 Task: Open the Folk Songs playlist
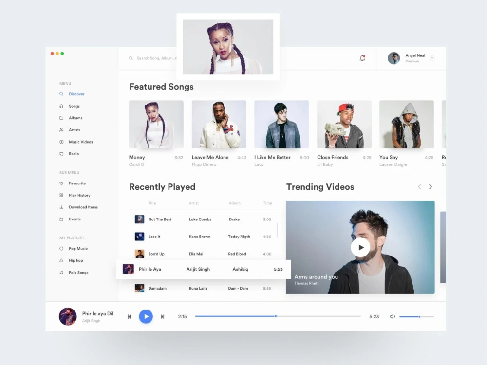pyautogui.click(x=78, y=273)
